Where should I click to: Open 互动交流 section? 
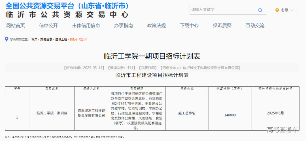click(255, 25)
